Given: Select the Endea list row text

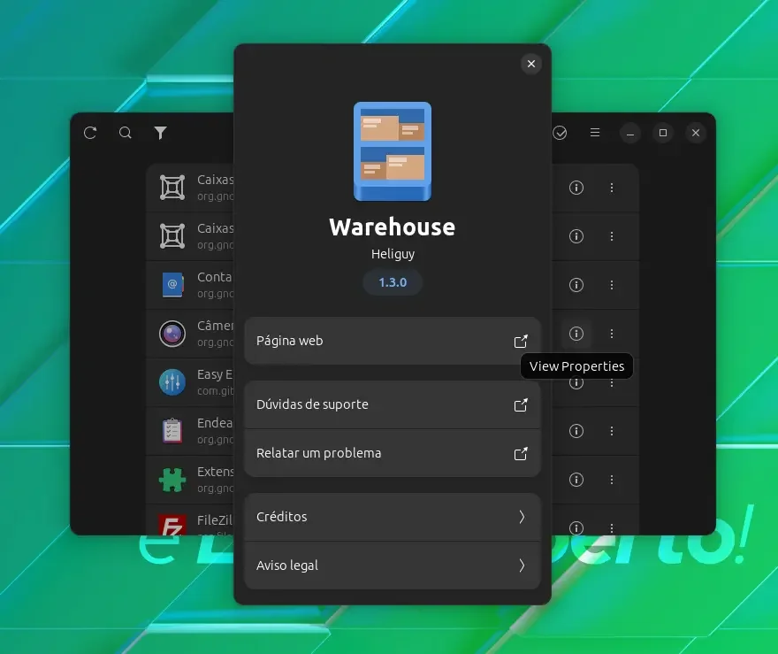Looking at the screenshot, I should (215, 423).
